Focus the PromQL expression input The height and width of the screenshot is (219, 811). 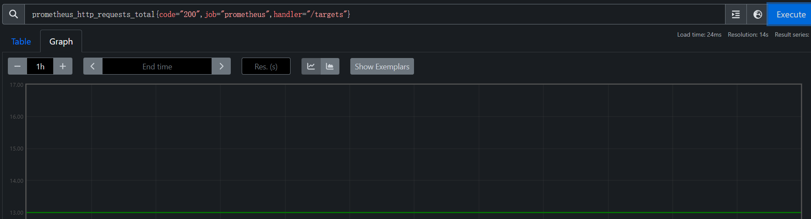524,14
